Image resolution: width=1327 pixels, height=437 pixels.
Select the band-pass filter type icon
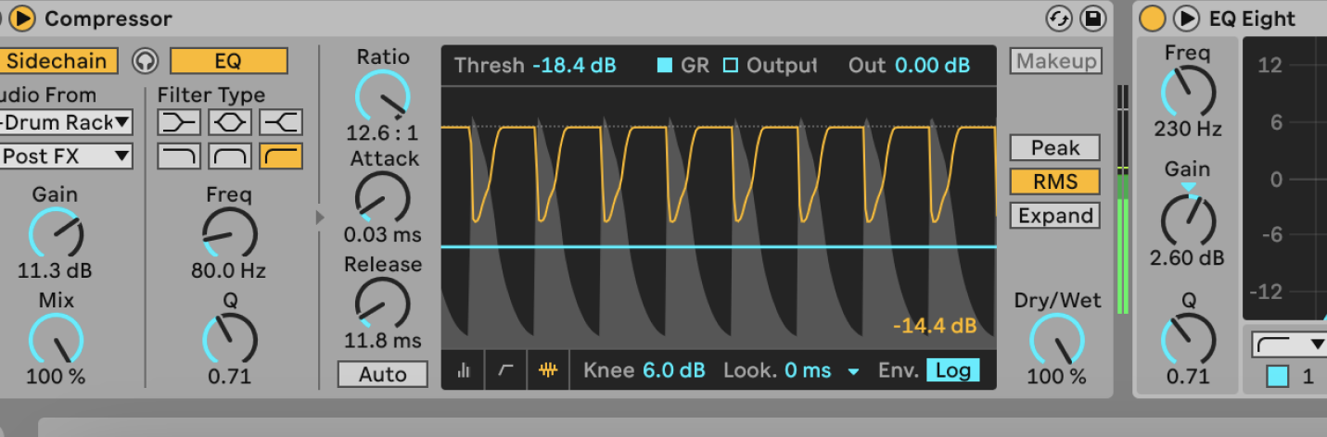point(230,156)
